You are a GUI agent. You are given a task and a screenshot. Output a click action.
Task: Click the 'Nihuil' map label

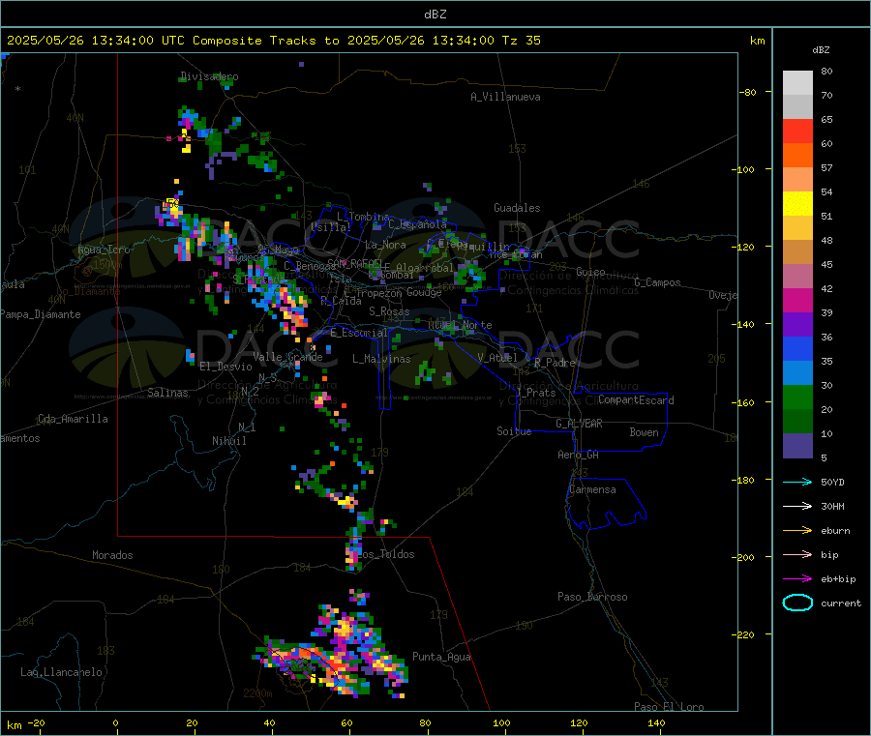point(229,441)
